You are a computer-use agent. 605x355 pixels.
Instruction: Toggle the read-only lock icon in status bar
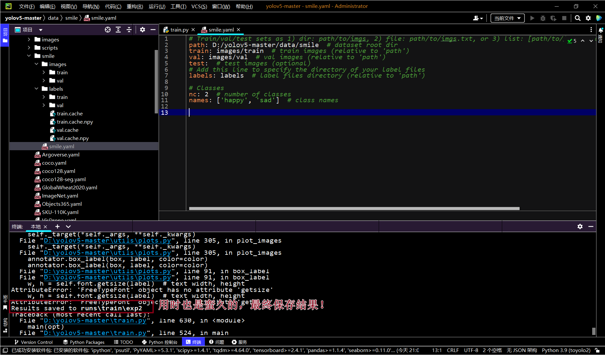click(598, 350)
